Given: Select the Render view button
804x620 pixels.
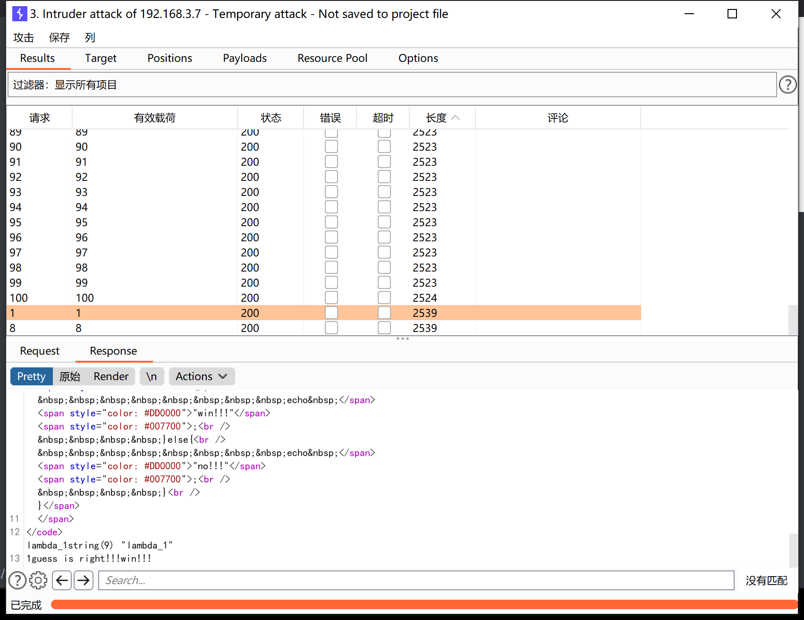Looking at the screenshot, I should pos(111,376).
